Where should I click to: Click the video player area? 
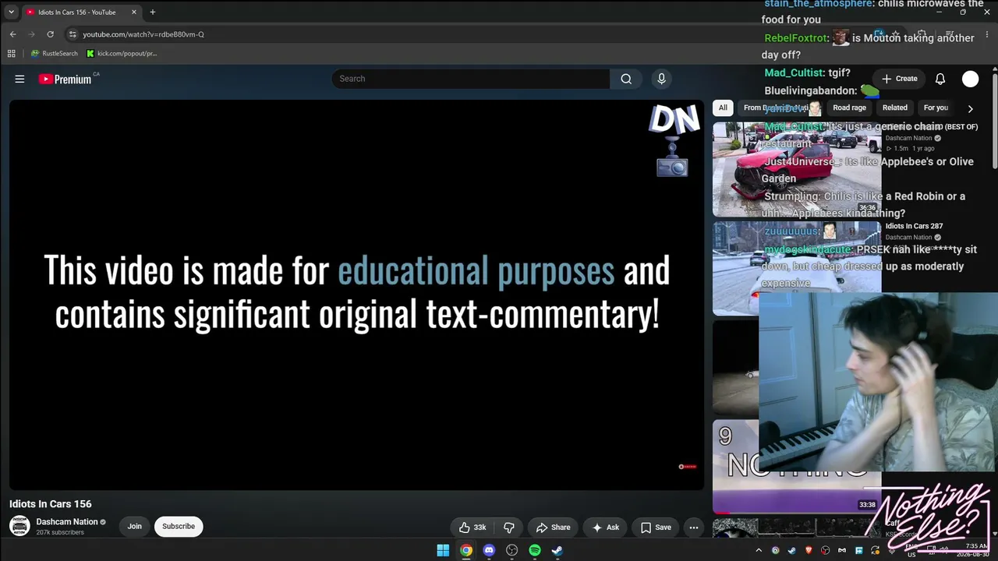pyautogui.click(x=356, y=295)
